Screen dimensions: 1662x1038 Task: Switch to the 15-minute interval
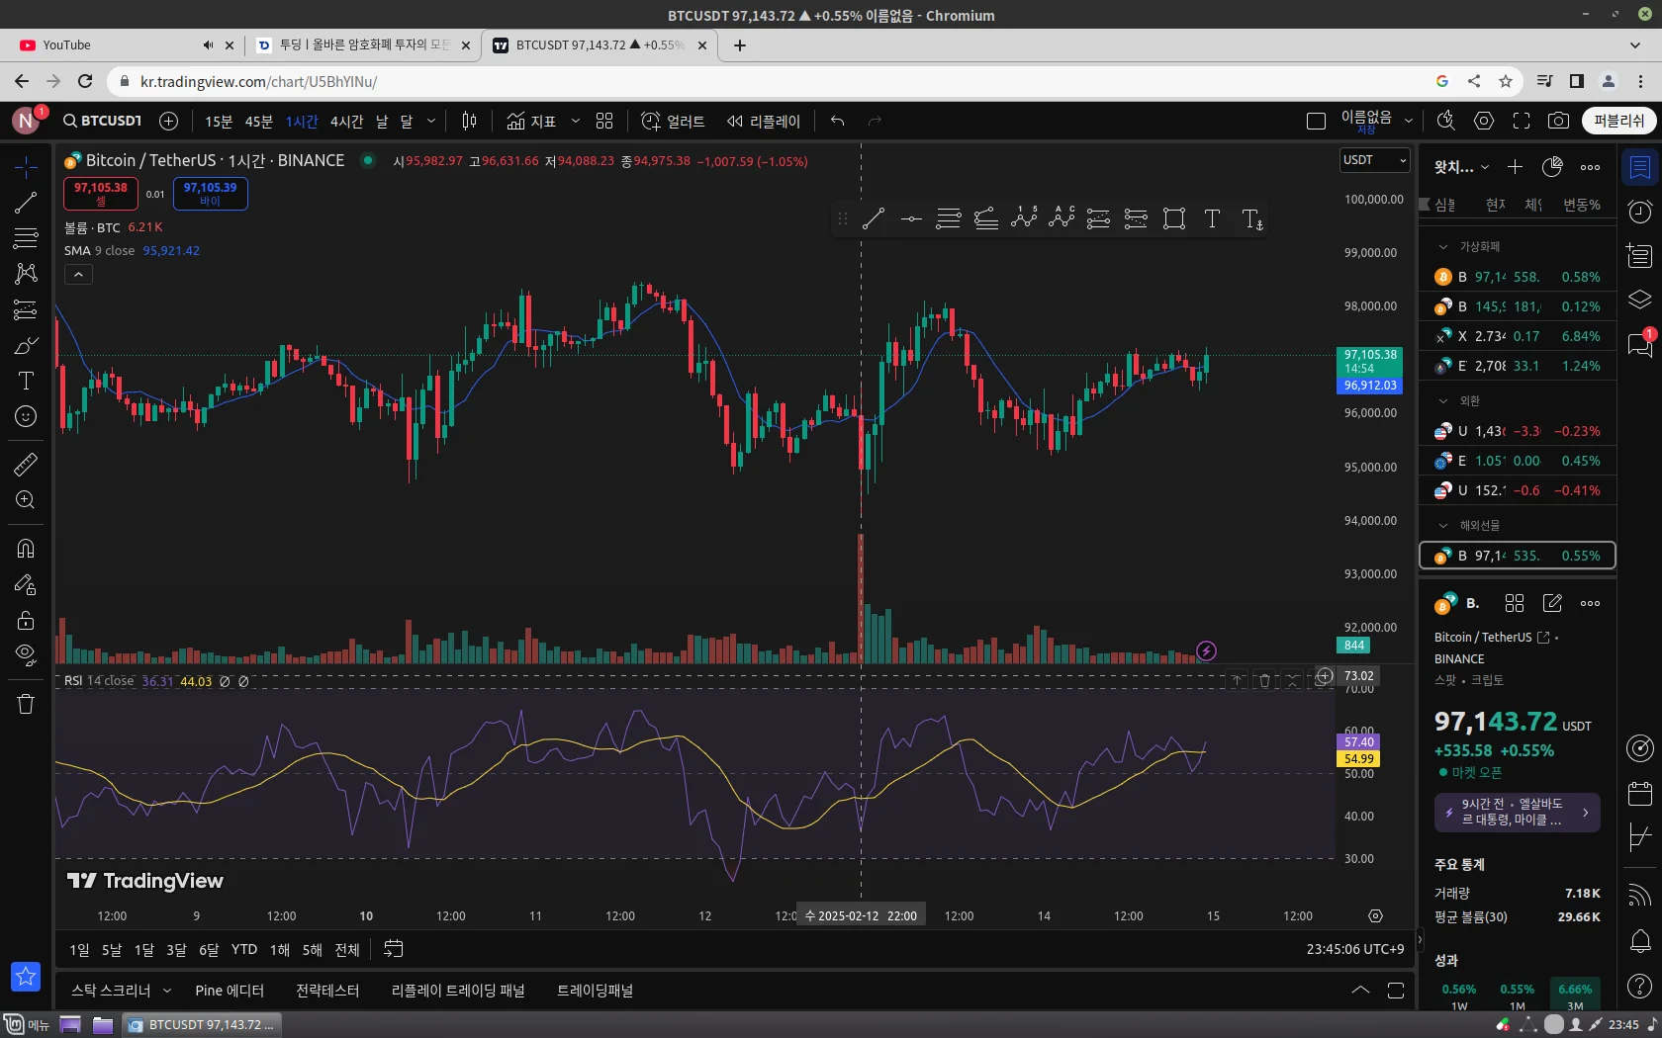click(219, 121)
